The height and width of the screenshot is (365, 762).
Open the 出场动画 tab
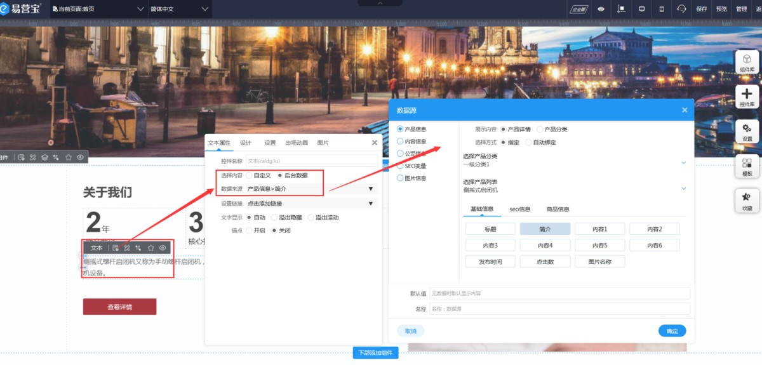click(297, 143)
